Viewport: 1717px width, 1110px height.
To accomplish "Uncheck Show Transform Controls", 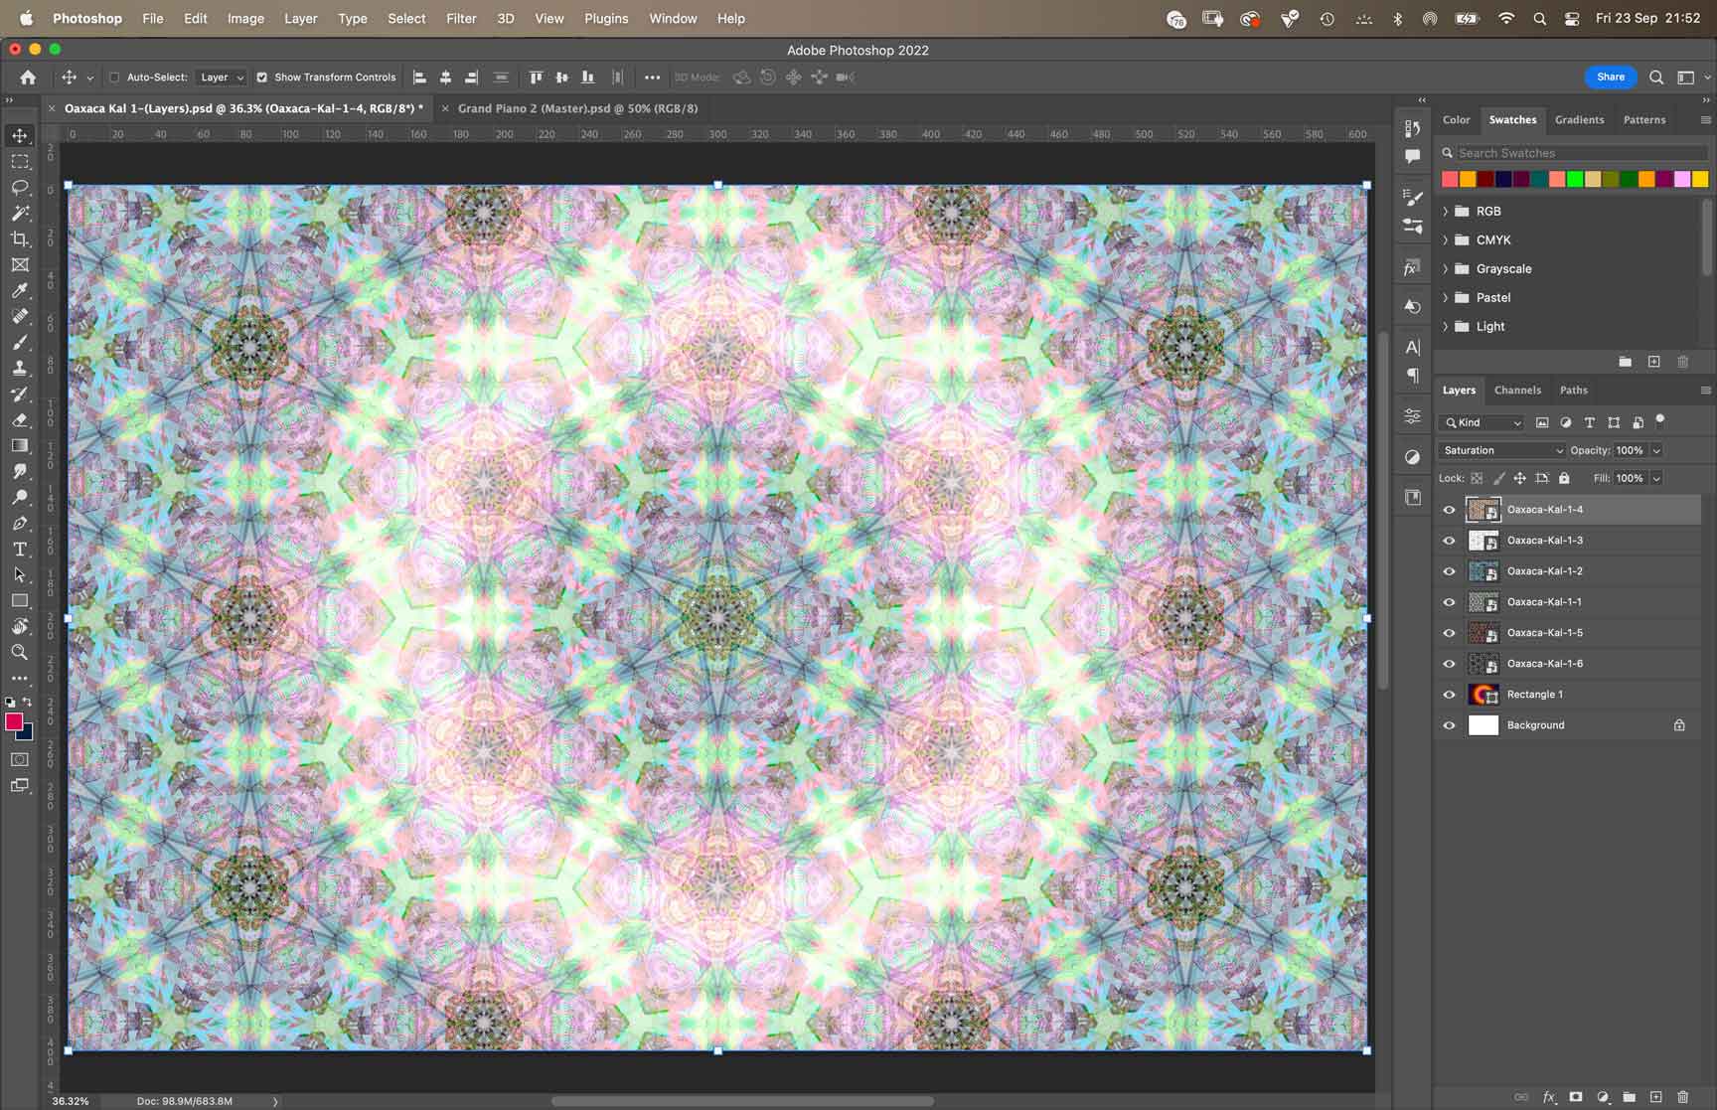I will pyautogui.click(x=262, y=78).
